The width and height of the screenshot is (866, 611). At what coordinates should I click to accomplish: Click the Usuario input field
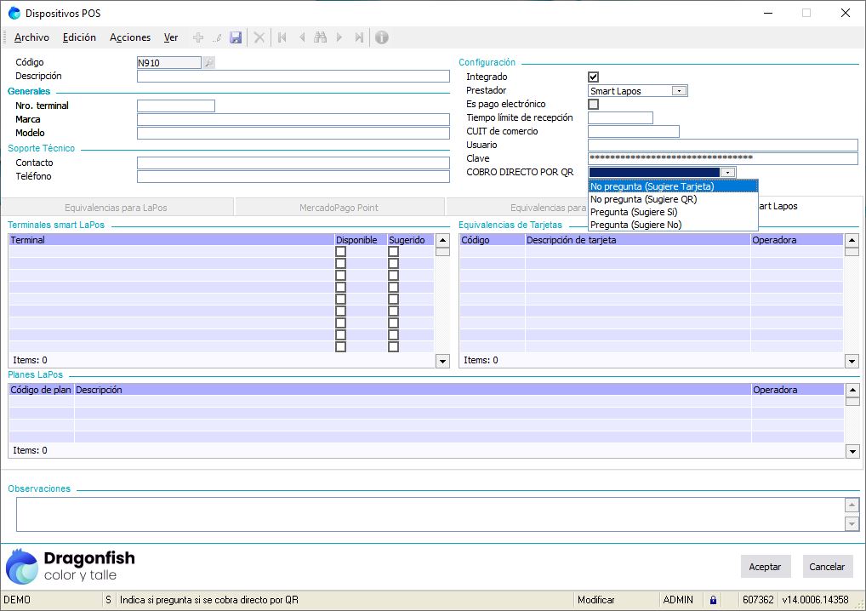pyautogui.click(x=722, y=146)
